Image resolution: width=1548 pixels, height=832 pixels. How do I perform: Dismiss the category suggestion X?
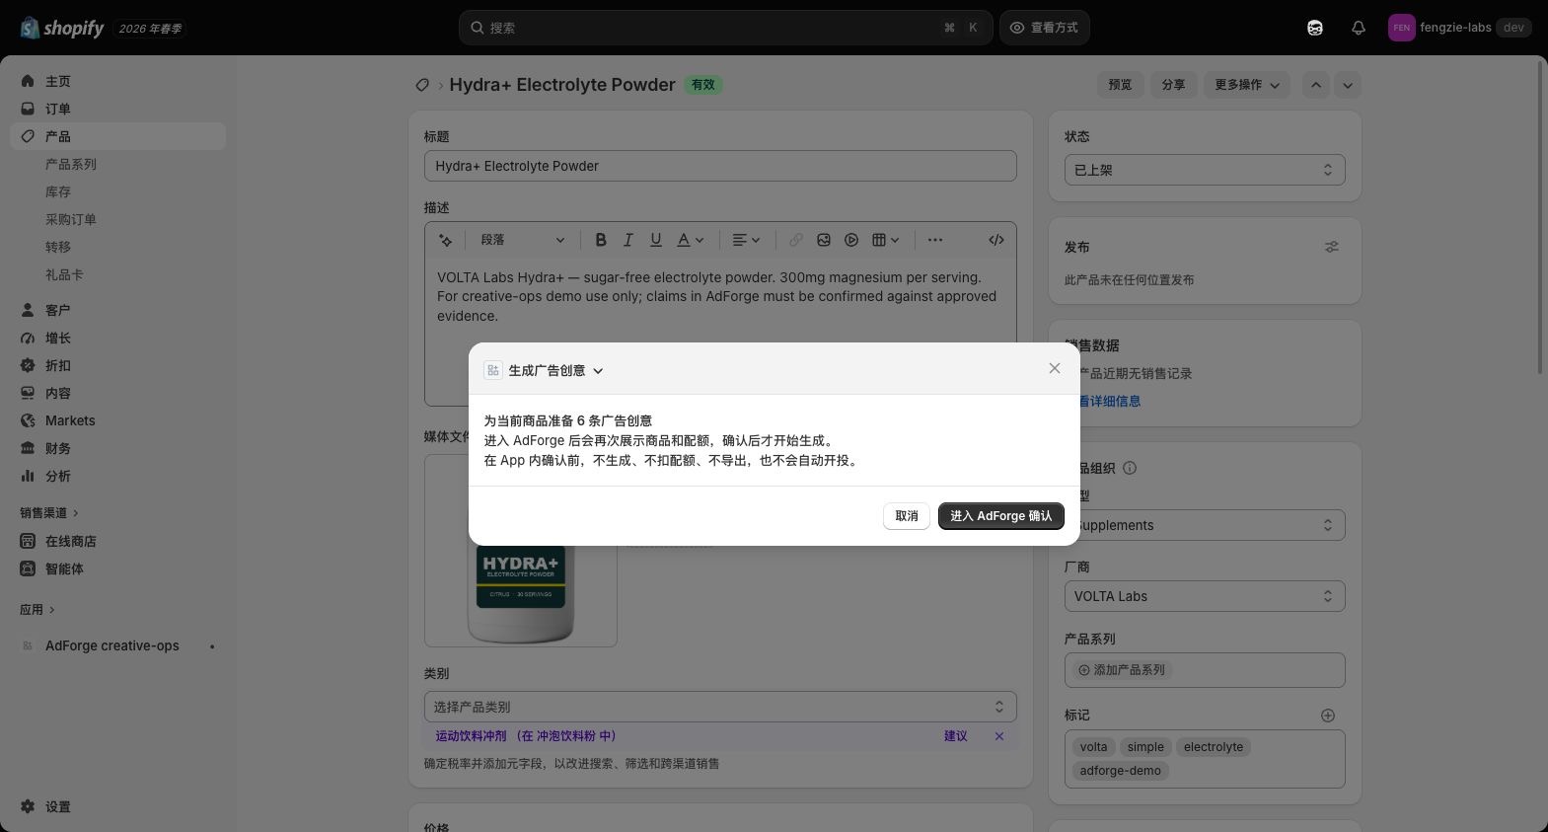[x=999, y=736]
